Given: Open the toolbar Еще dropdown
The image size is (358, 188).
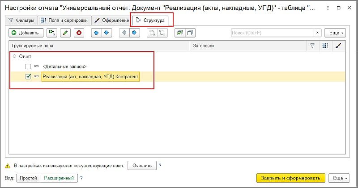Looking at the screenshot, I should tap(335, 33).
